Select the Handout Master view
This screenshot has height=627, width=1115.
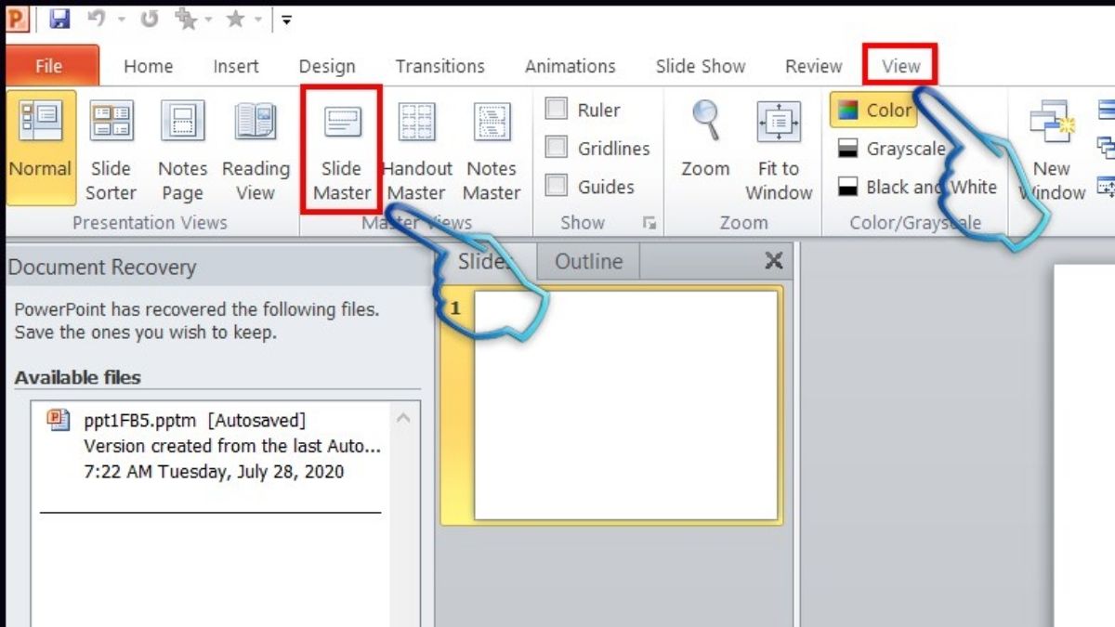click(x=416, y=149)
